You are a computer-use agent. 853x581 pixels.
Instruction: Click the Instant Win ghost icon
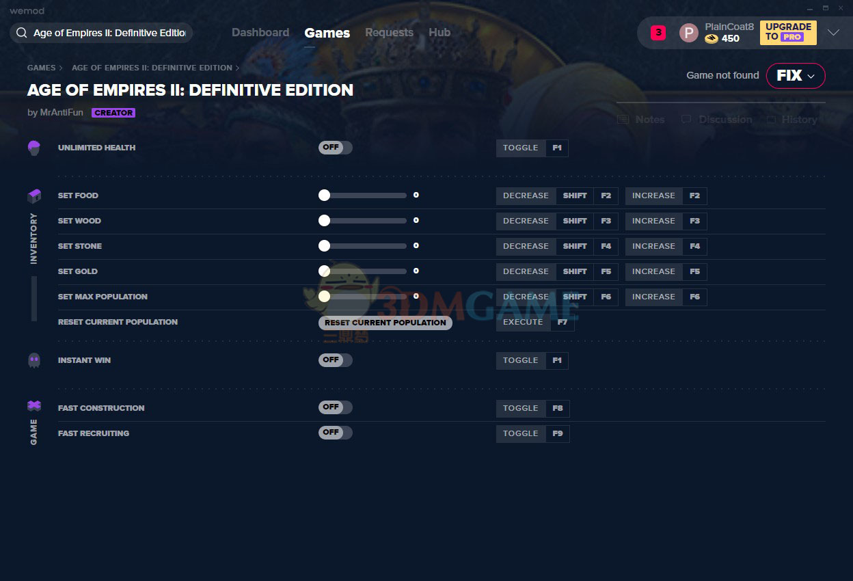tap(34, 360)
